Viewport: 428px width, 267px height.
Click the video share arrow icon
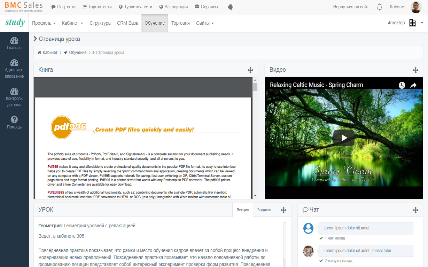413,85
